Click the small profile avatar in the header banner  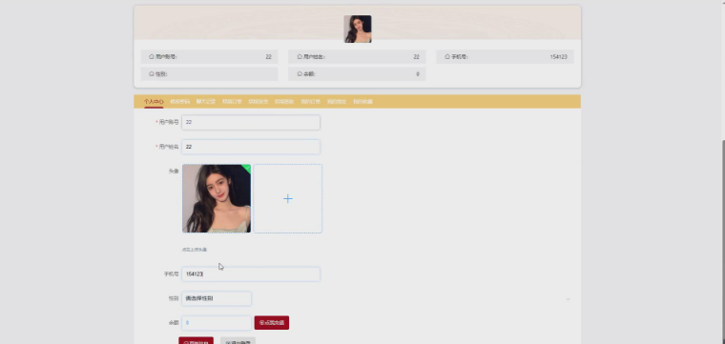[358, 30]
